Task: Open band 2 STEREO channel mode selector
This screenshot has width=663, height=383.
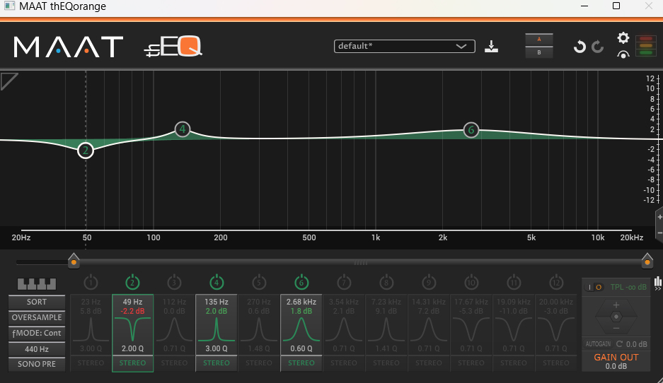Action: coord(132,363)
